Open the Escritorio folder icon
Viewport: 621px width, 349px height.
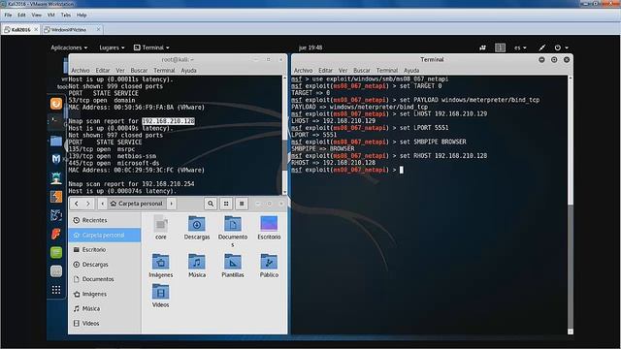tap(269, 224)
